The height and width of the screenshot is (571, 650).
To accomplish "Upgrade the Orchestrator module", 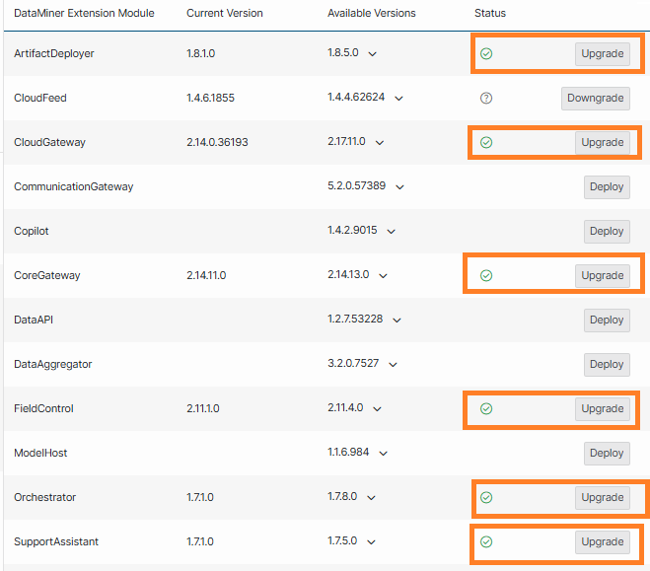I will click(x=603, y=497).
